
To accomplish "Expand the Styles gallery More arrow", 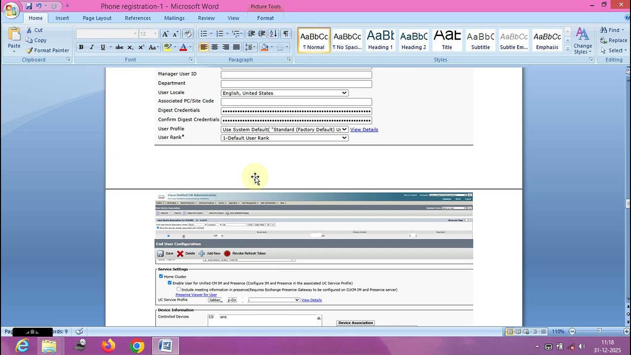I will pos(567,49).
